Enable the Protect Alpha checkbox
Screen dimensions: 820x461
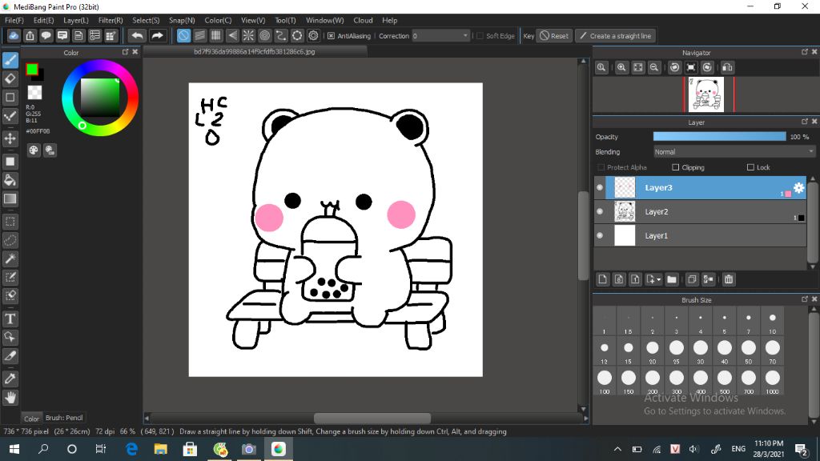pyautogui.click(x=601, y=167)
